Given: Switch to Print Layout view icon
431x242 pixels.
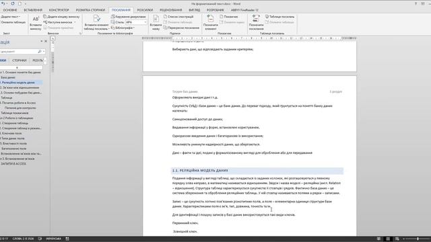Looking at the screenshot, I should pyautogui.click(x=388, y=239).
